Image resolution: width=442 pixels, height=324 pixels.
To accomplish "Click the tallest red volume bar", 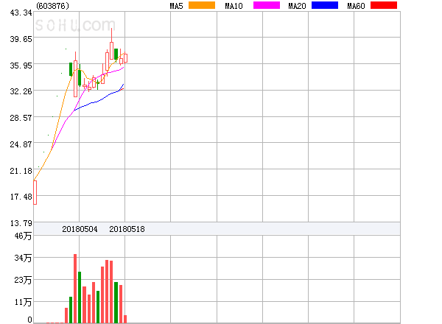I will (x=75, y=289).
